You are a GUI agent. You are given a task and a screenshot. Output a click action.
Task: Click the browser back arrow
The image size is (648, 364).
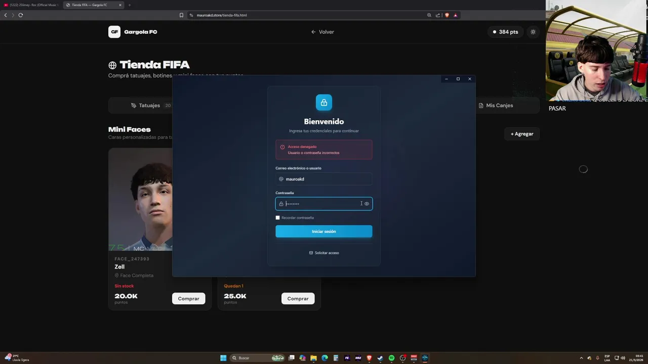tap(6, 15)
